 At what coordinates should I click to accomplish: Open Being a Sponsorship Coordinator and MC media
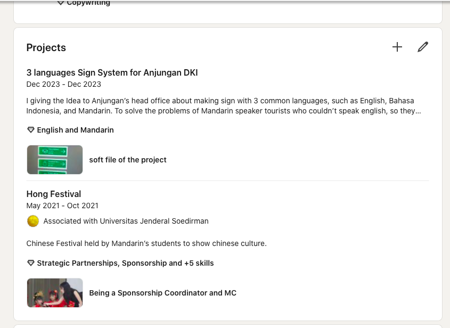pyautogui.click(x=163, y=293)
